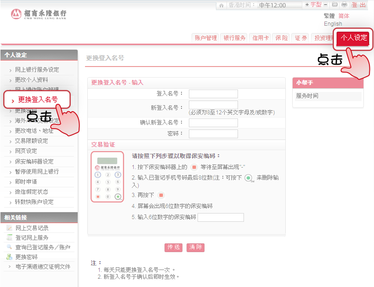Focus the 6-digit 保安编码 input field
The height and width of the screenshot is (287, 374).
(x=221, y=218)
